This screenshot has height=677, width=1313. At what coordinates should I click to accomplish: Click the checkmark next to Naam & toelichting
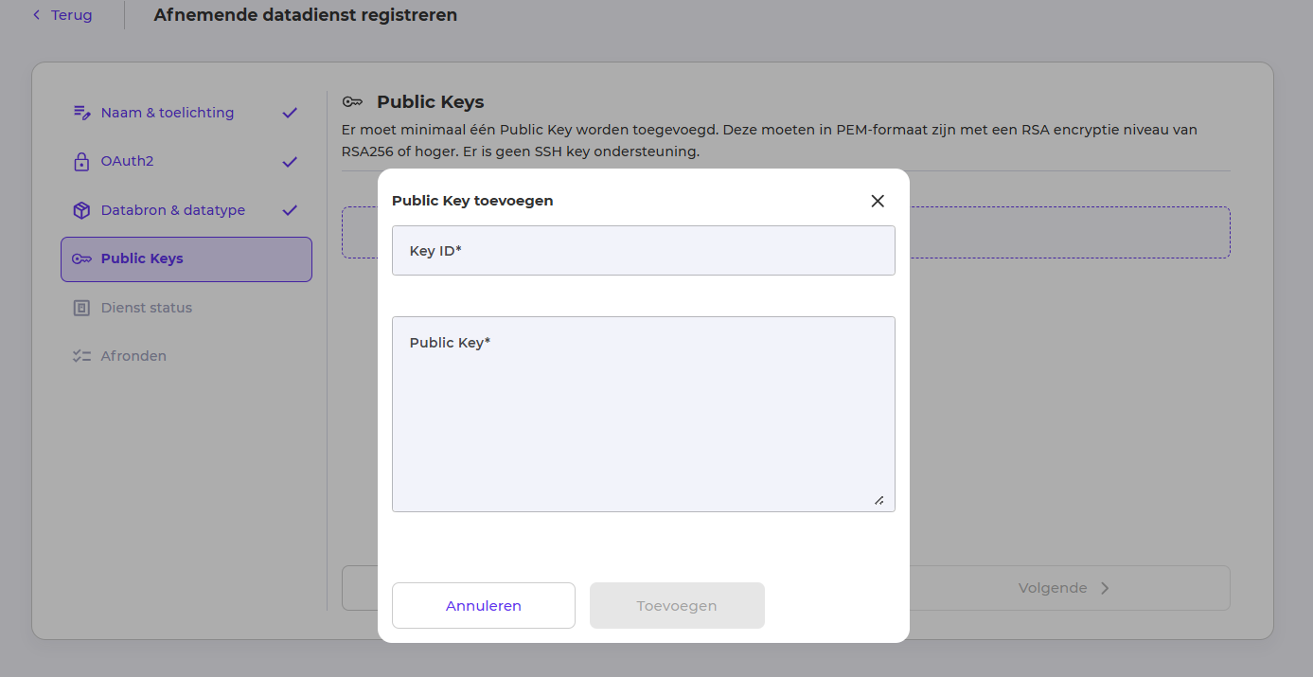click(x=290, y=112)
